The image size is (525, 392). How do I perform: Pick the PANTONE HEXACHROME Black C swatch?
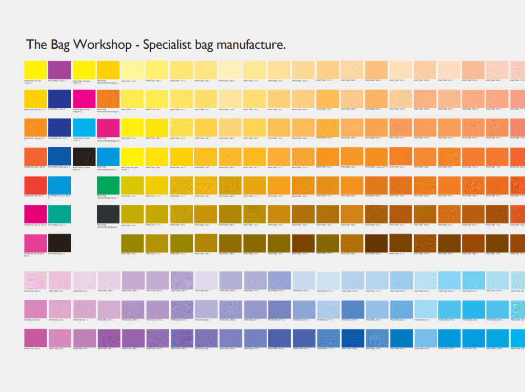pyautogui.click(x=107, y=214)
